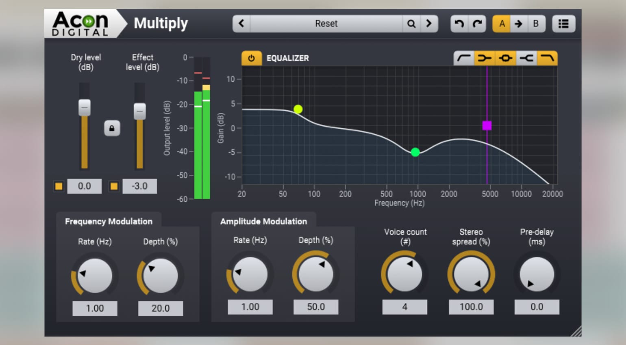Click the Frequency Modulation Depth knob

(x=161, y=276)
